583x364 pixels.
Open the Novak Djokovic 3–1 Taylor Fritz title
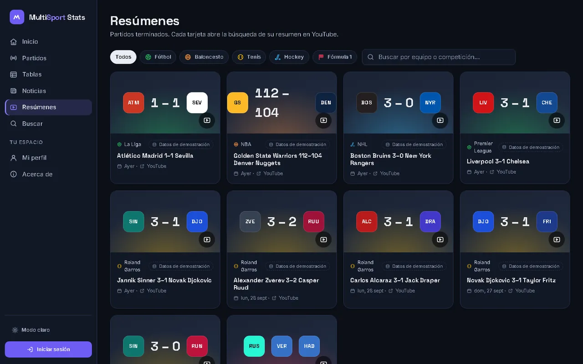tap(511, 280)
